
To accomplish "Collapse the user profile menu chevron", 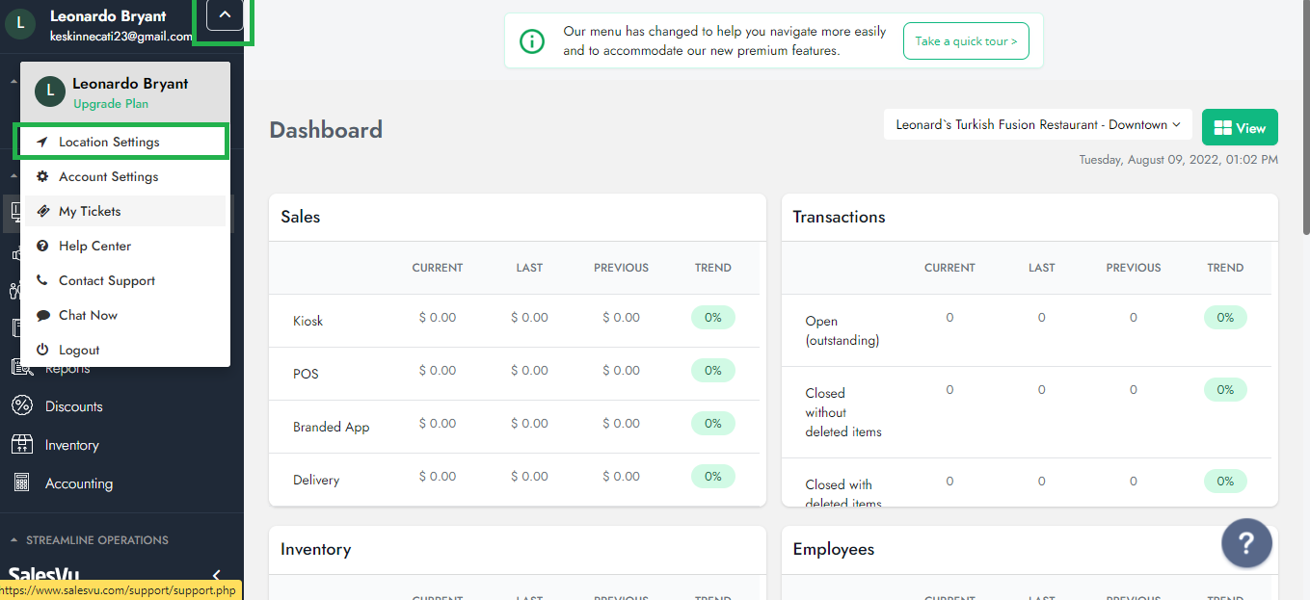I will tap(225, 15).
